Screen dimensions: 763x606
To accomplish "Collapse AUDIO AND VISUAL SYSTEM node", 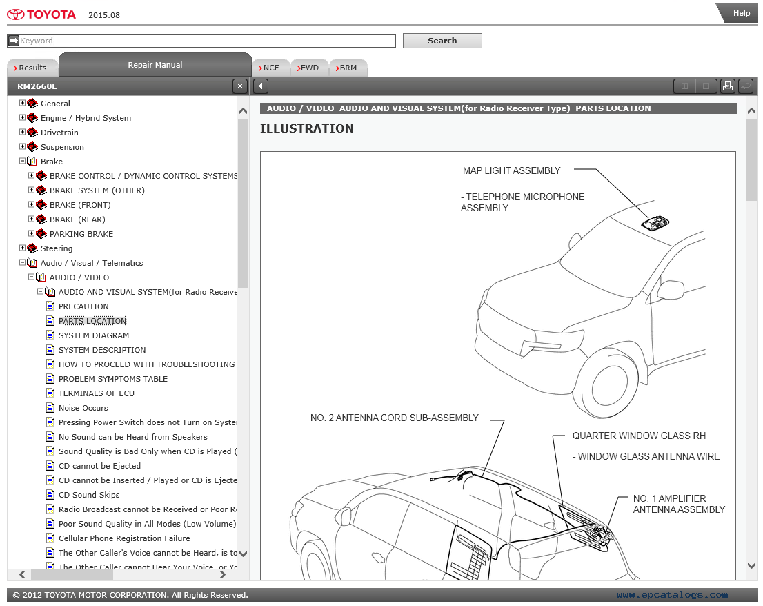I will pyautogui.click(x=41, y=291).
